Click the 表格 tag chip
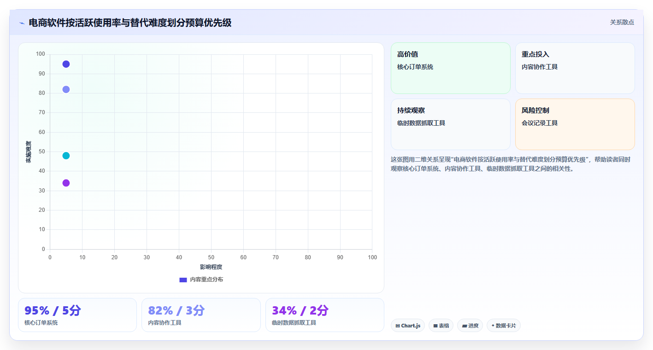653x350 pixels. coord(441,326)
